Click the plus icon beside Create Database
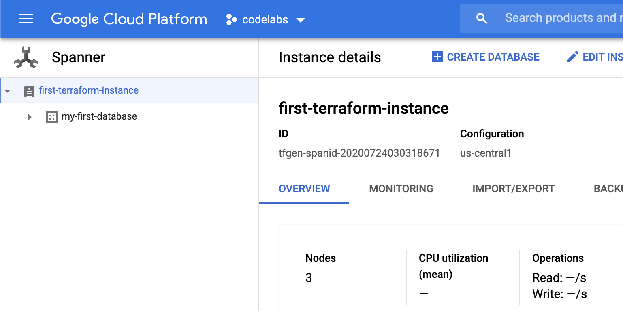Screen dimensions: 623x311 [437, 57]
